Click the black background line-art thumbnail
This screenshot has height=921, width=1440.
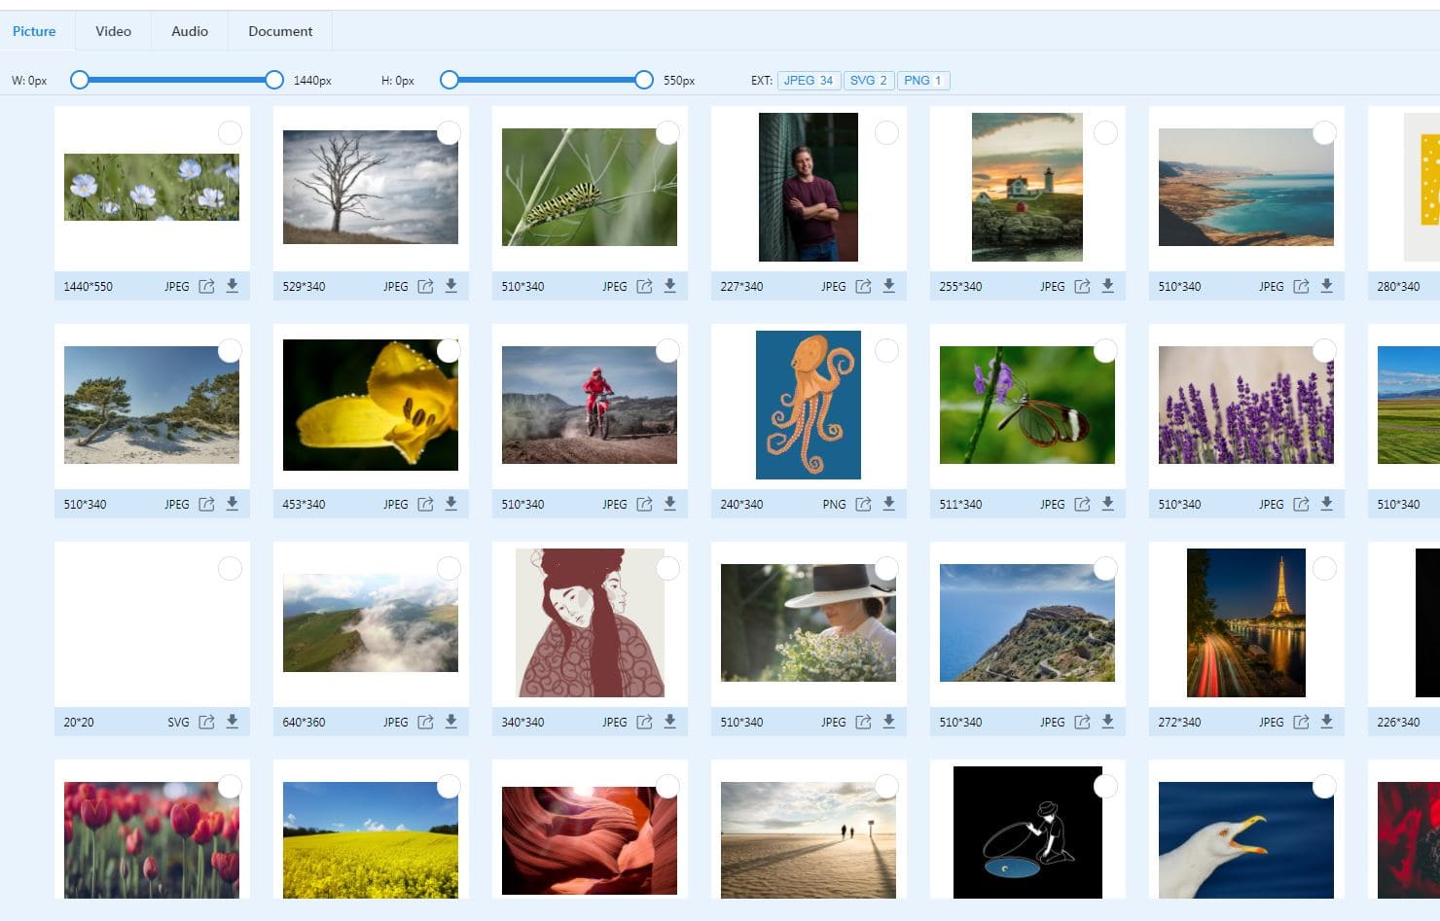click(1027, 832)
